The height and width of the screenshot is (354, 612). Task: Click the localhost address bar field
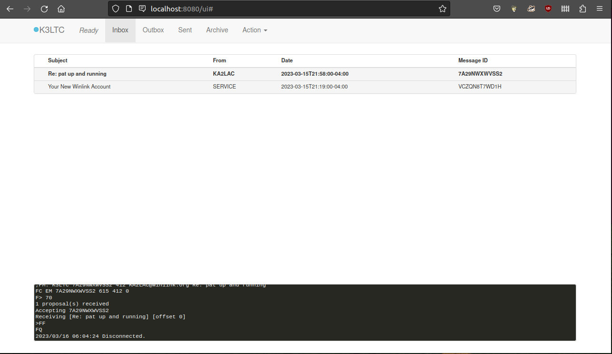(x=286, y=9)
